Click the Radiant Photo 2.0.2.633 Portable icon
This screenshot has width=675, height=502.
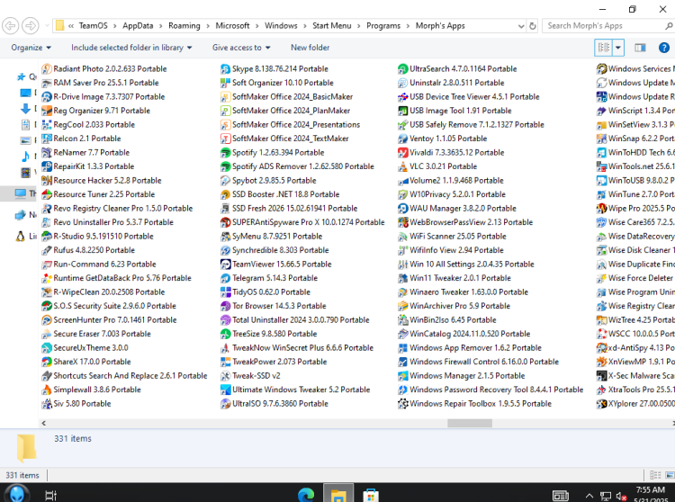coord(47,69)
